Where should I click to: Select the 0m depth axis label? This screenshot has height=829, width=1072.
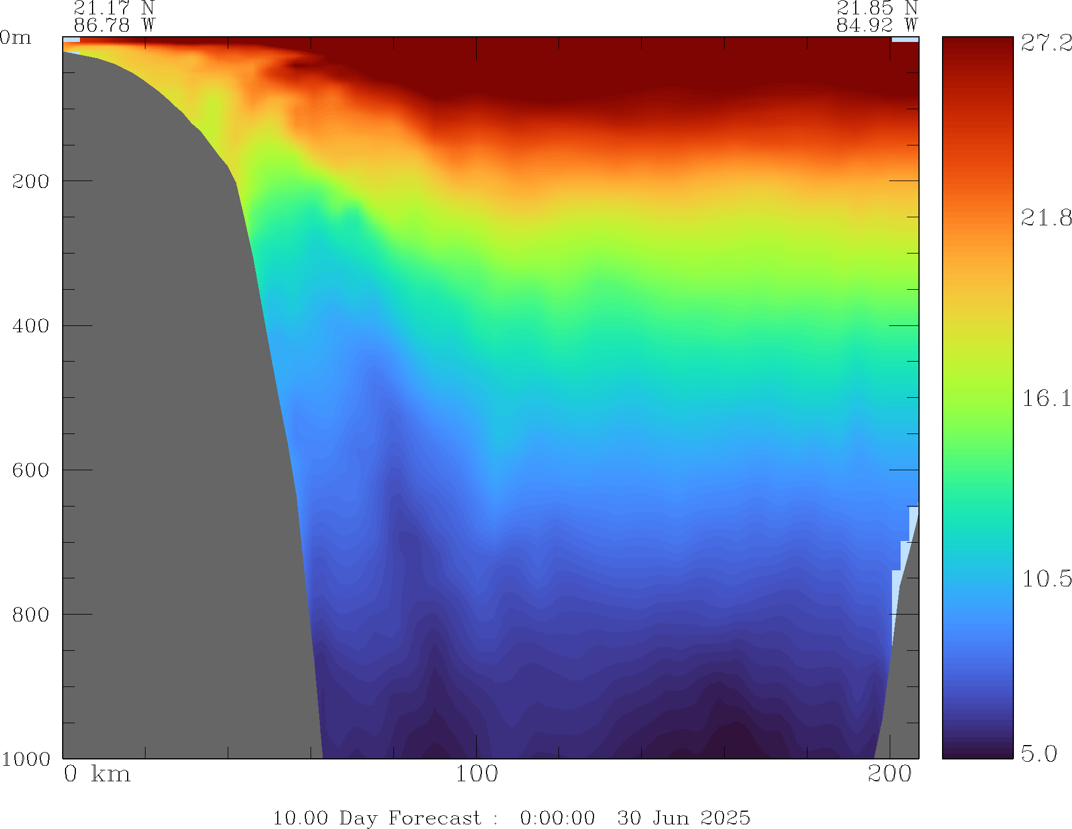pyautogui.click(x=15, y=38)
